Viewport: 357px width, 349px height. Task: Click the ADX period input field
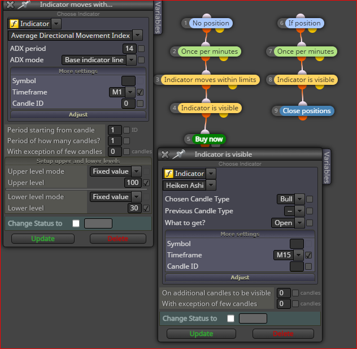(x=129, y=49)
